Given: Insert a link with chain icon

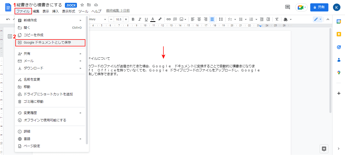Looking at the screenshot, I should coord(168,19).
